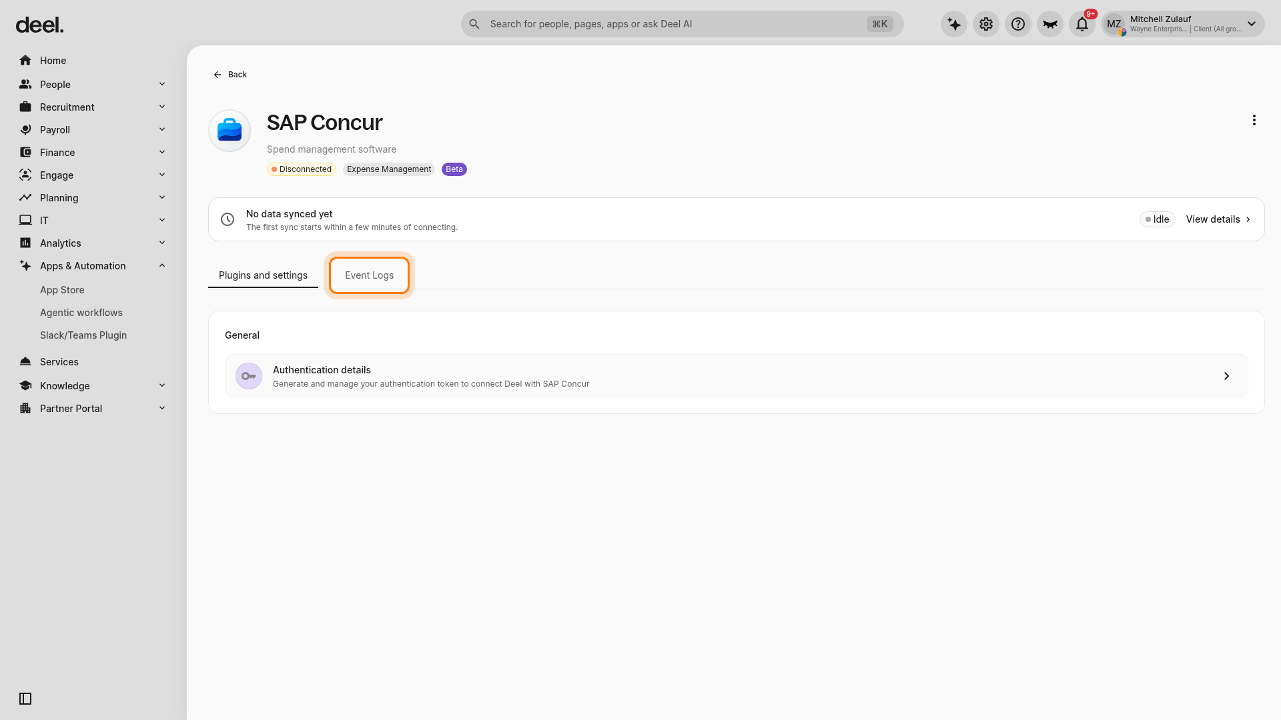
Task: Click the Home house icon
Action: [25, 61]
